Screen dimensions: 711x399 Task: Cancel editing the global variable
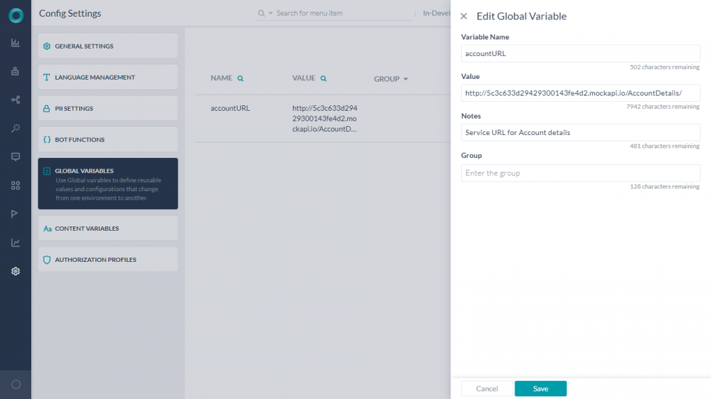pos(487,389)
